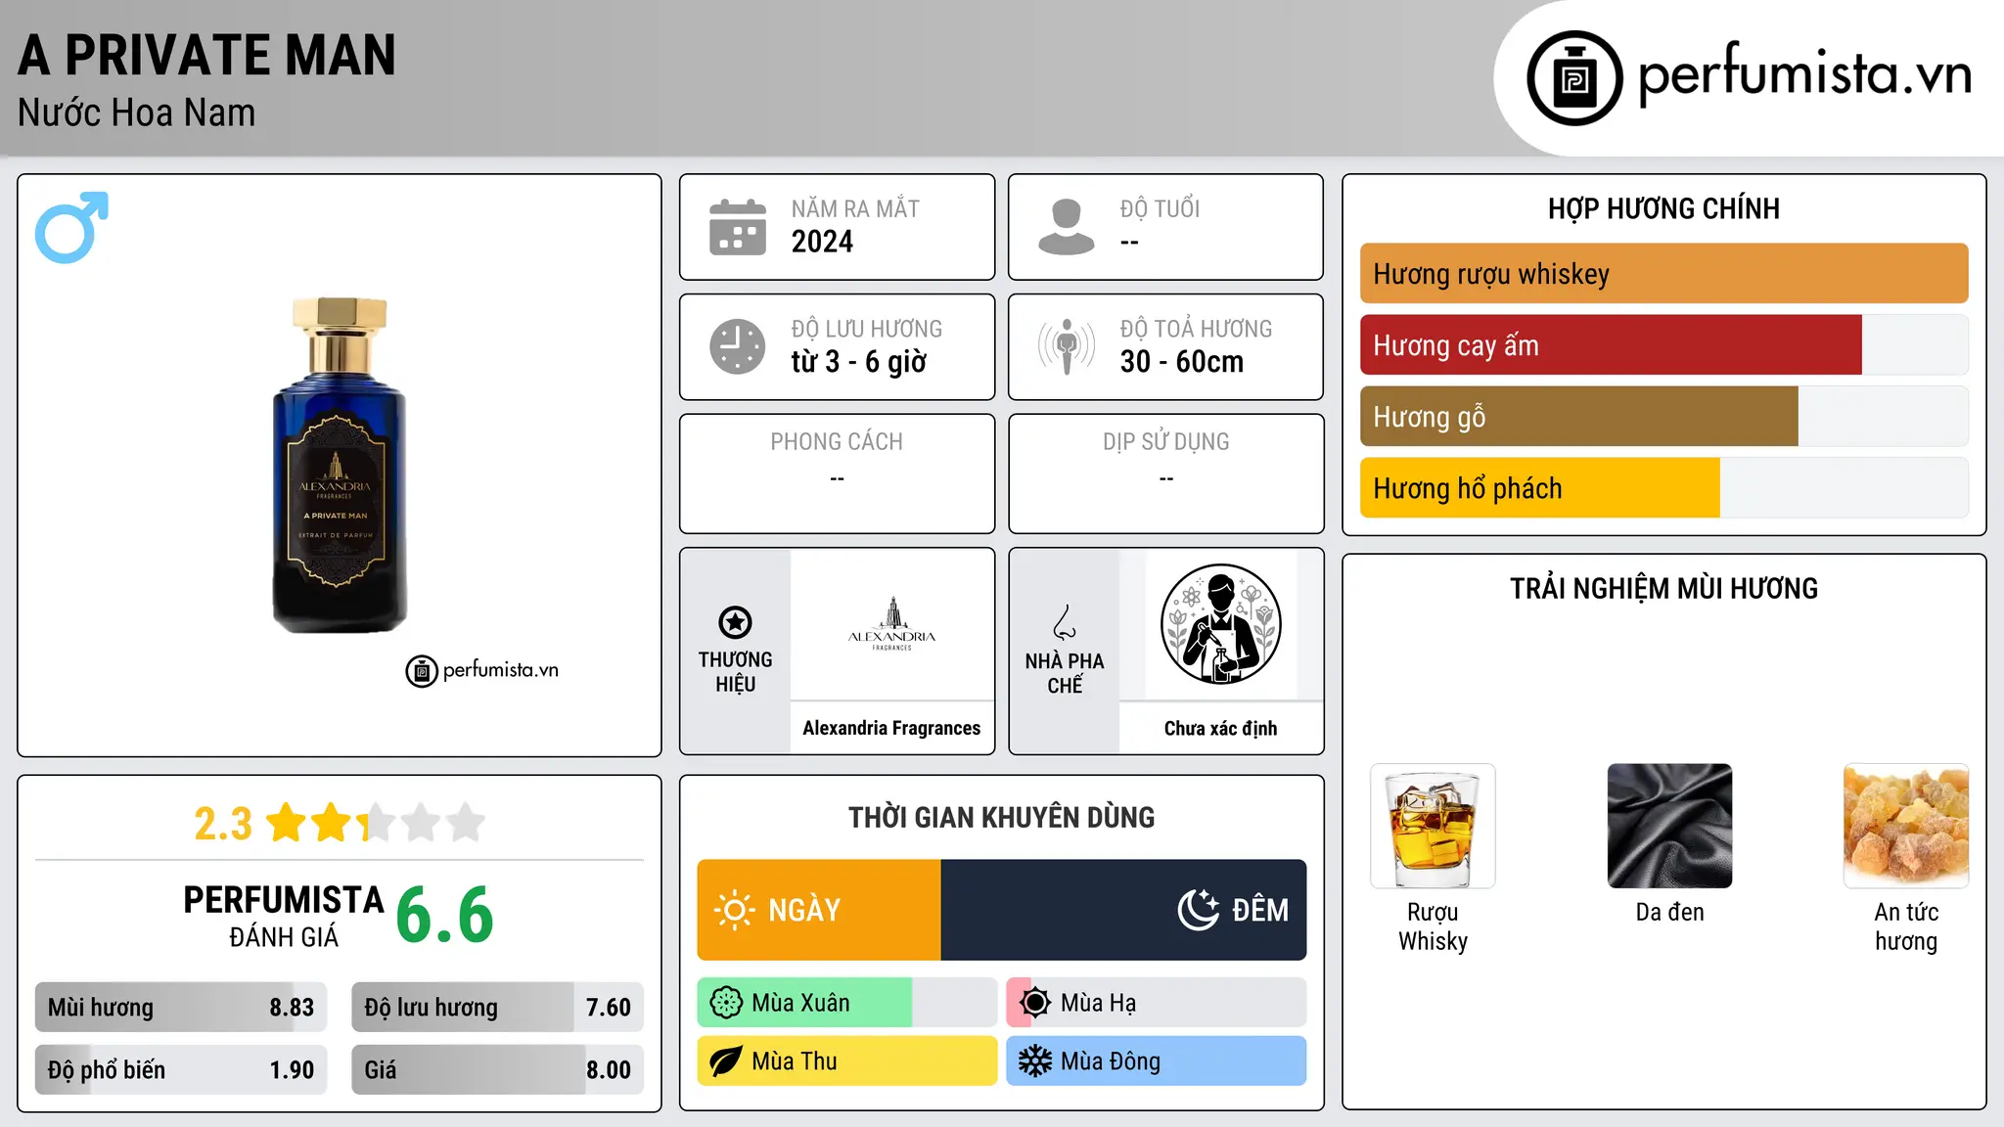Click the Giá 8.00 score bar
2004x1127 pixels.
[497, 1070]
